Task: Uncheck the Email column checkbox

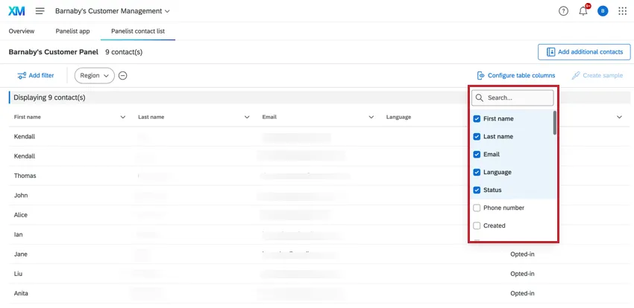Action: (x=477, y=154)
